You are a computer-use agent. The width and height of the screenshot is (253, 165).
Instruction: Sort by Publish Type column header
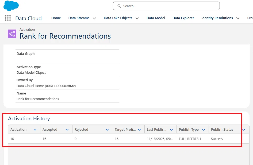189,129
